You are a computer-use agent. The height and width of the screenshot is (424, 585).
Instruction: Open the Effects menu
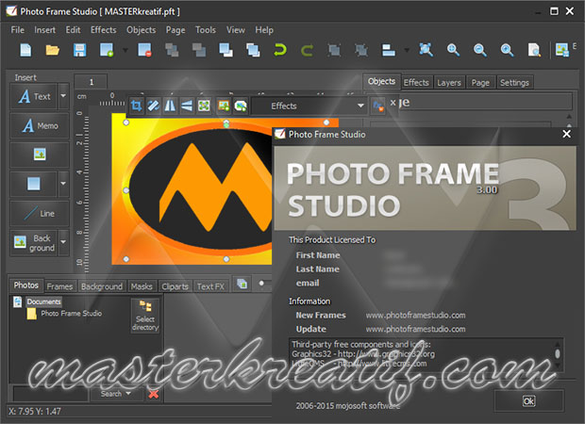[104, 30]
